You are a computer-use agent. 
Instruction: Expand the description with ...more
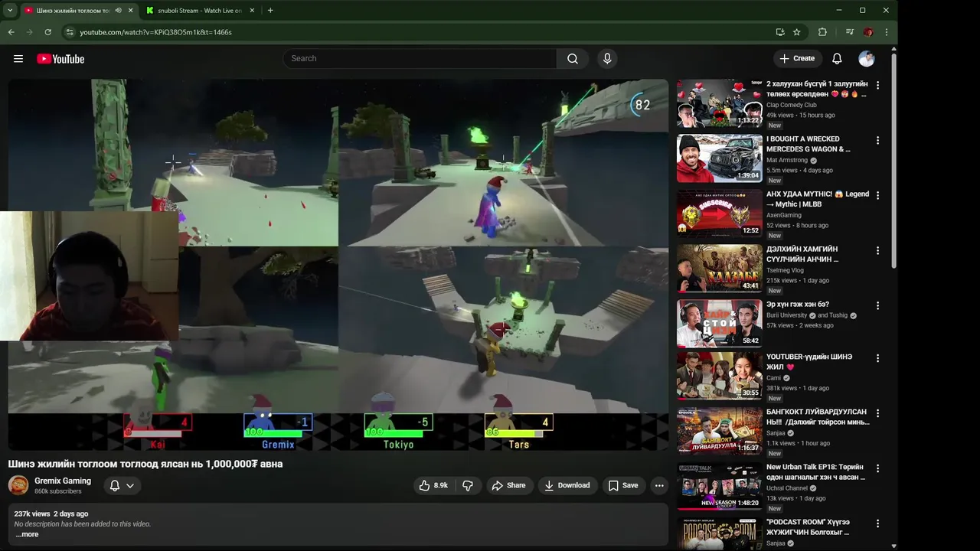tap(27, 534)
